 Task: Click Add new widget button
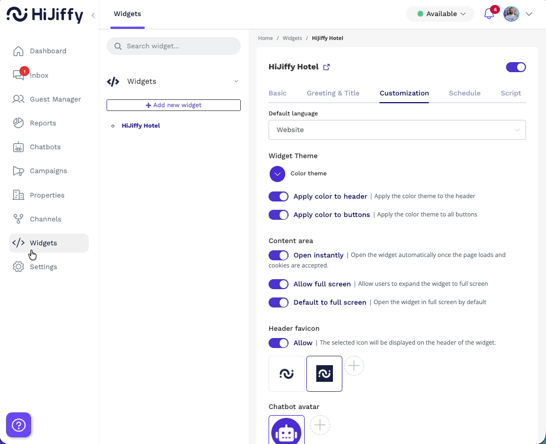click(x=173, y=105)
